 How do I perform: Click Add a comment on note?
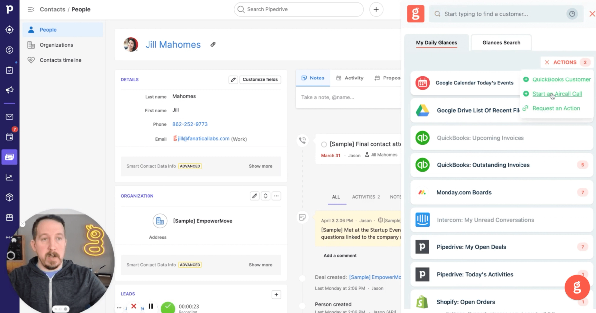pyautogui.click(x=340, y=256)
